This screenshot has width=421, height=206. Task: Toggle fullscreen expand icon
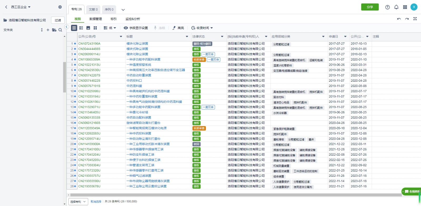(x=415, y=19)
